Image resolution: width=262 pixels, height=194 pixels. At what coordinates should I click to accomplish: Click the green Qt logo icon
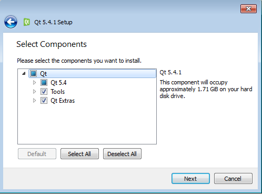[x=27, y=22]
